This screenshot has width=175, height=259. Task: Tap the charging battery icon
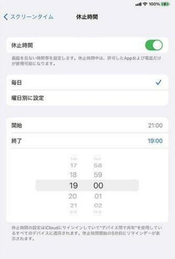click(x=165, y=4)
